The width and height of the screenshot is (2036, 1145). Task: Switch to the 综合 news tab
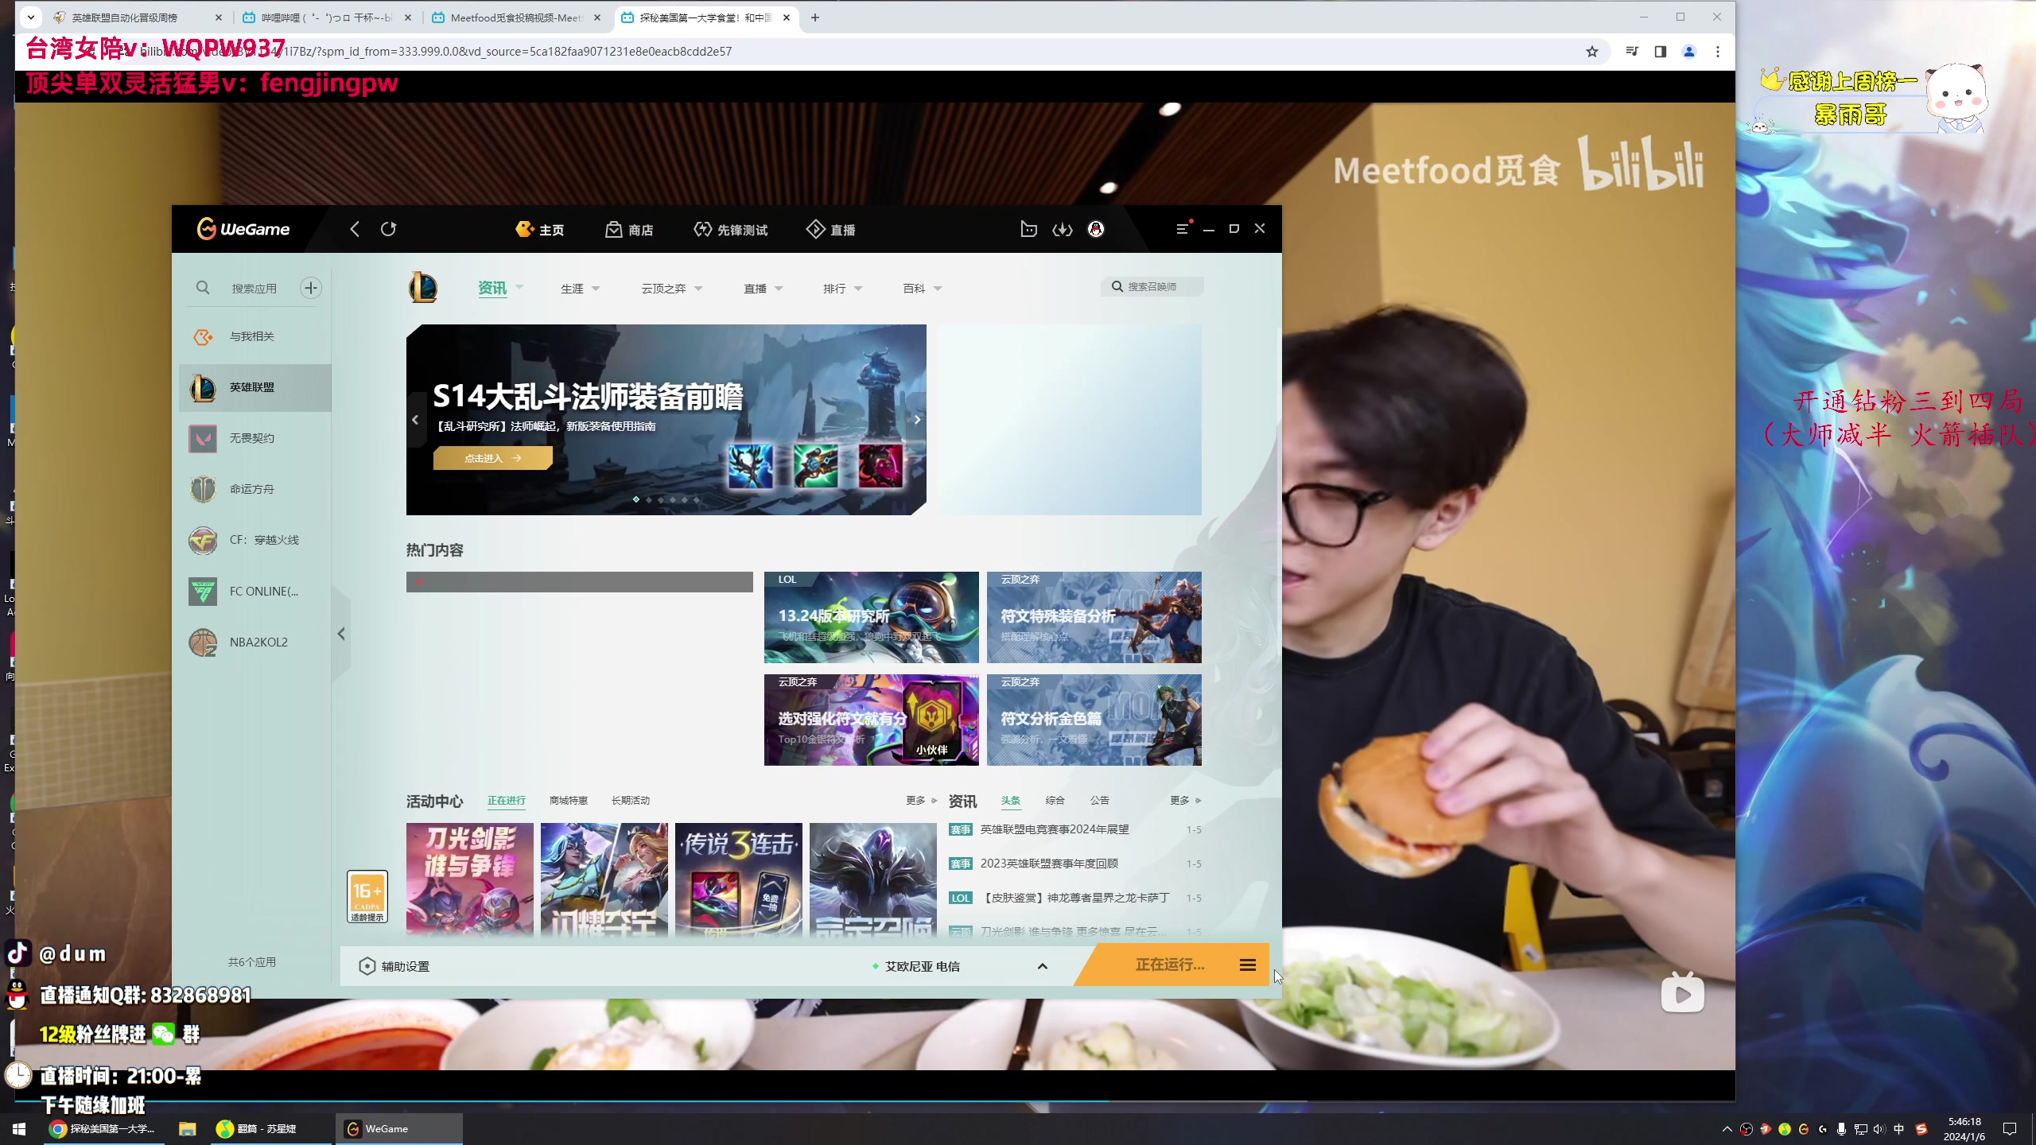pyautogui.click(x=1055, y=801)
